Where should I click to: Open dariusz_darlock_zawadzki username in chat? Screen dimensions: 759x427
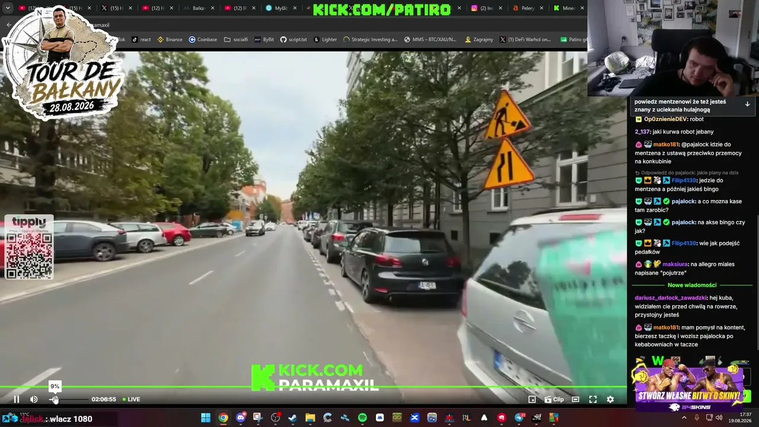[x=671, y=298]
